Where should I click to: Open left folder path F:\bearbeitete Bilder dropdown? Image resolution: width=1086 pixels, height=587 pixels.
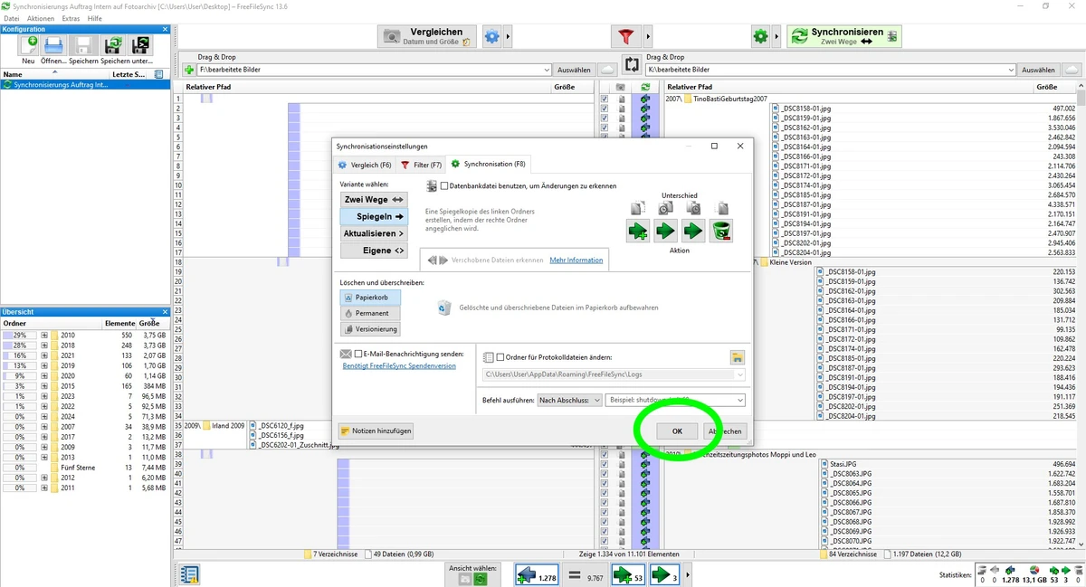coord(546,70)
